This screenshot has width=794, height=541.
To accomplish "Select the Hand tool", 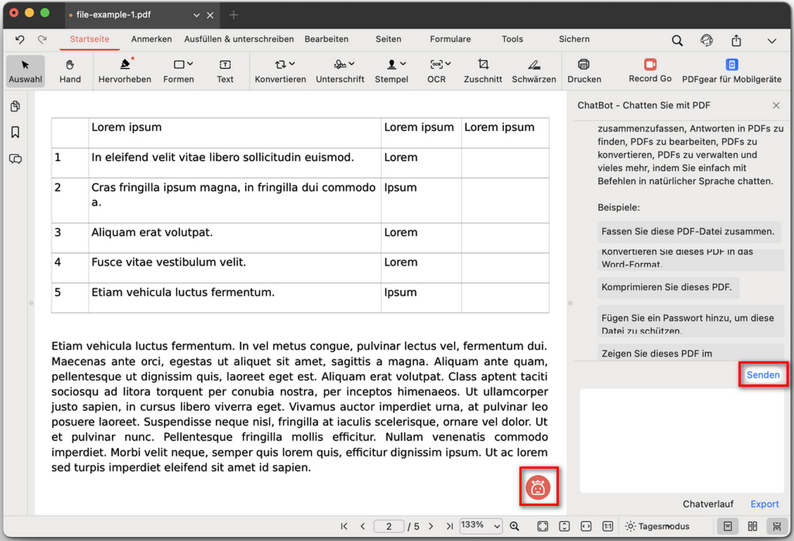I will click(x=70, y=71).
